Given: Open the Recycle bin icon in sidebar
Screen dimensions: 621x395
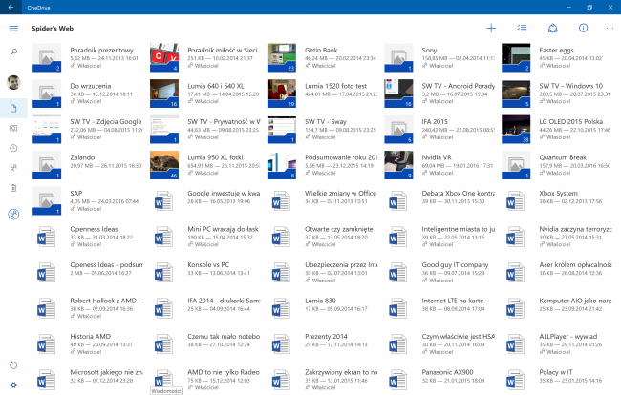Looking at the screenshot, I should [x=13, y=188].
